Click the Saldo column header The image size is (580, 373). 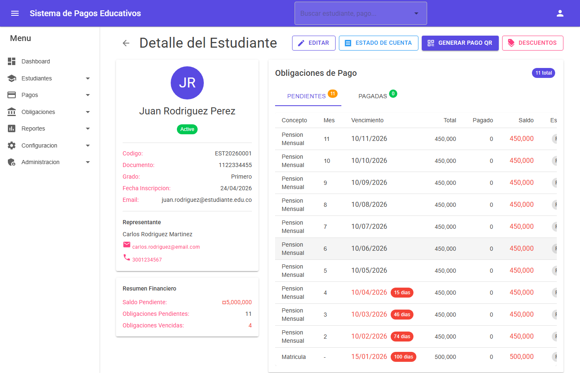pos(526,120)
